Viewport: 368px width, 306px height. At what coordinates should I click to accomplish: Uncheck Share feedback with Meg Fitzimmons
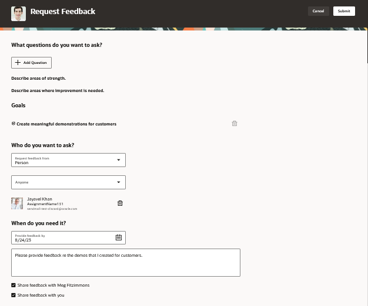click(x=14, y=285)
